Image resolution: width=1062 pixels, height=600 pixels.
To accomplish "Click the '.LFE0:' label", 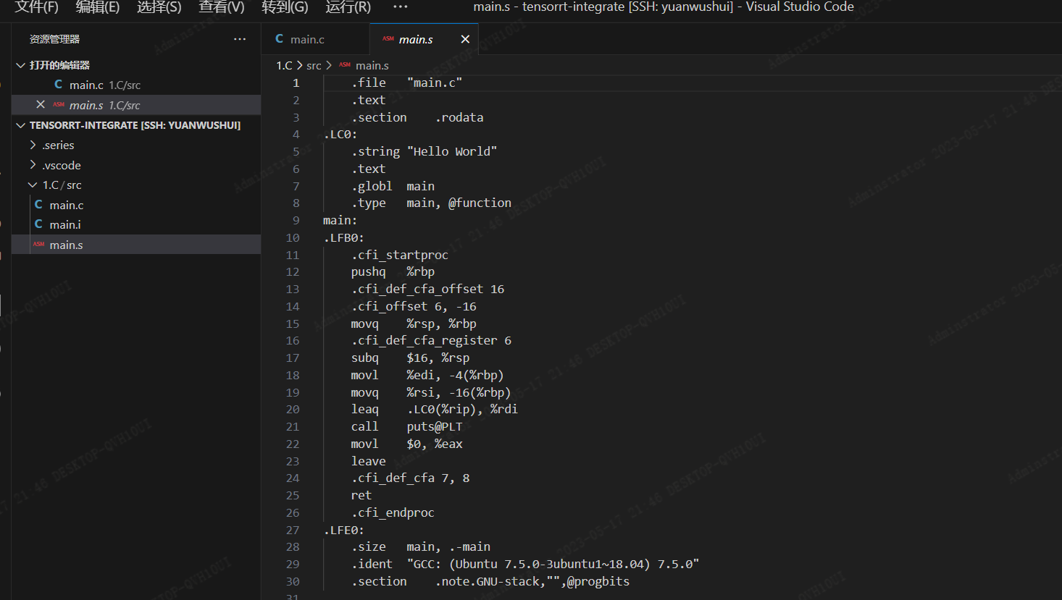I will tap(343, 530).
